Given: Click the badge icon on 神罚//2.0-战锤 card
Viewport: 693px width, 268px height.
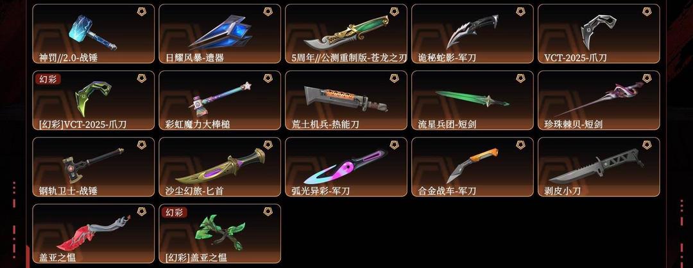Looking at the screenshot, I should (x=141, y=12).
